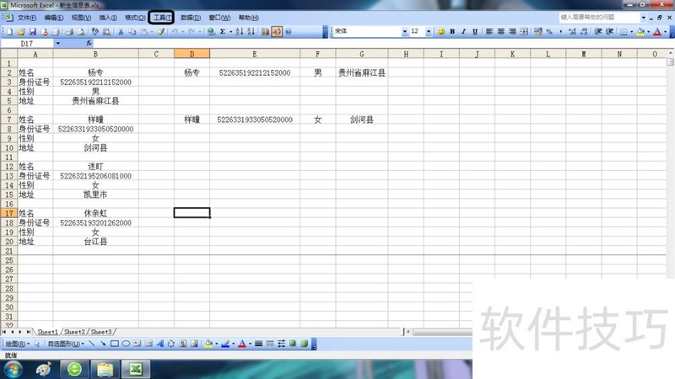This screenshot has width=675, height=379.
Task: Open Windows Start button
Action: click(12, 369)
